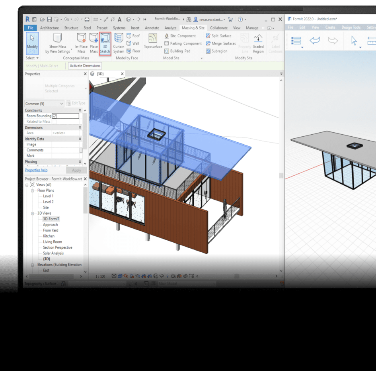Click the Edit Type button

(76, 103)
